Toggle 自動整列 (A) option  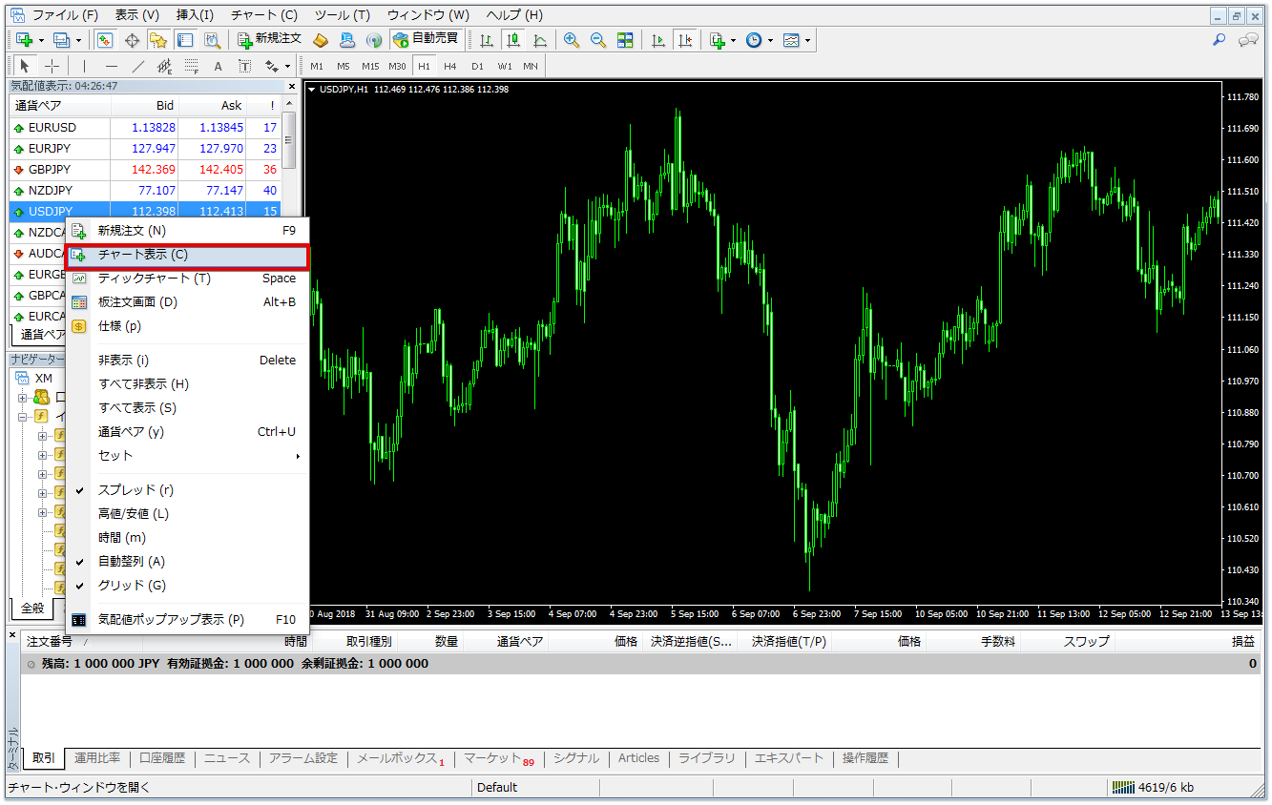pos(131,562)
